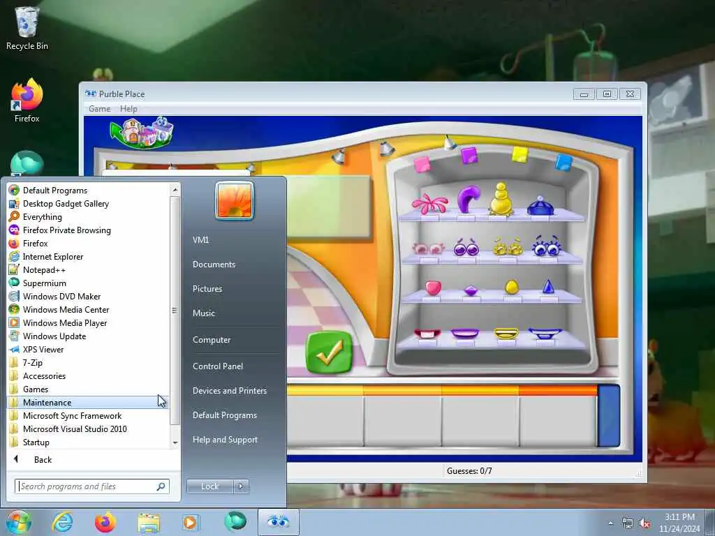Pick the blue cap hair feature

(540, 206)
